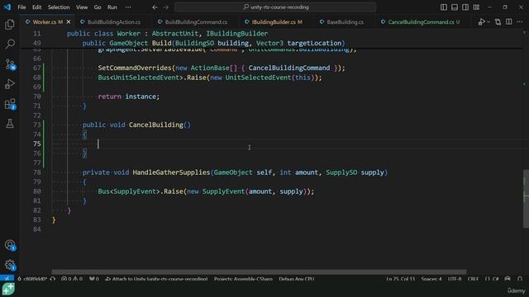Click 'return instance;' on line 70
Viewport: 529px width, 297px height.
pos(129,97)
